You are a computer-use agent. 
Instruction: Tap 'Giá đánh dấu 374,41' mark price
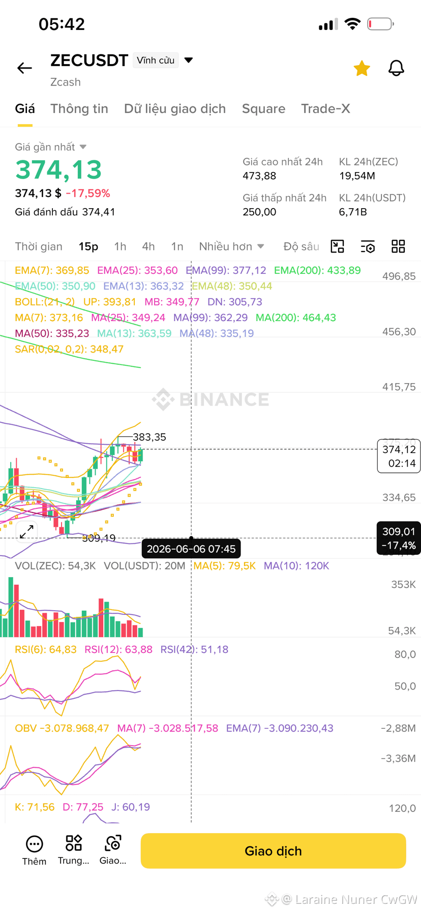point(65,212)
